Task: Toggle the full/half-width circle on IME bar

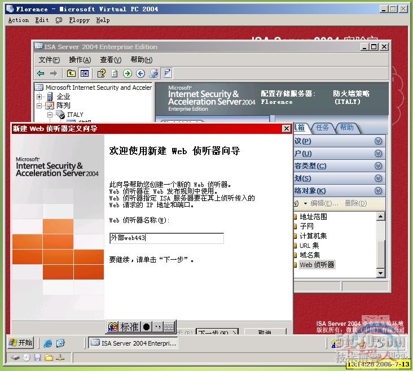Action: 147,327
